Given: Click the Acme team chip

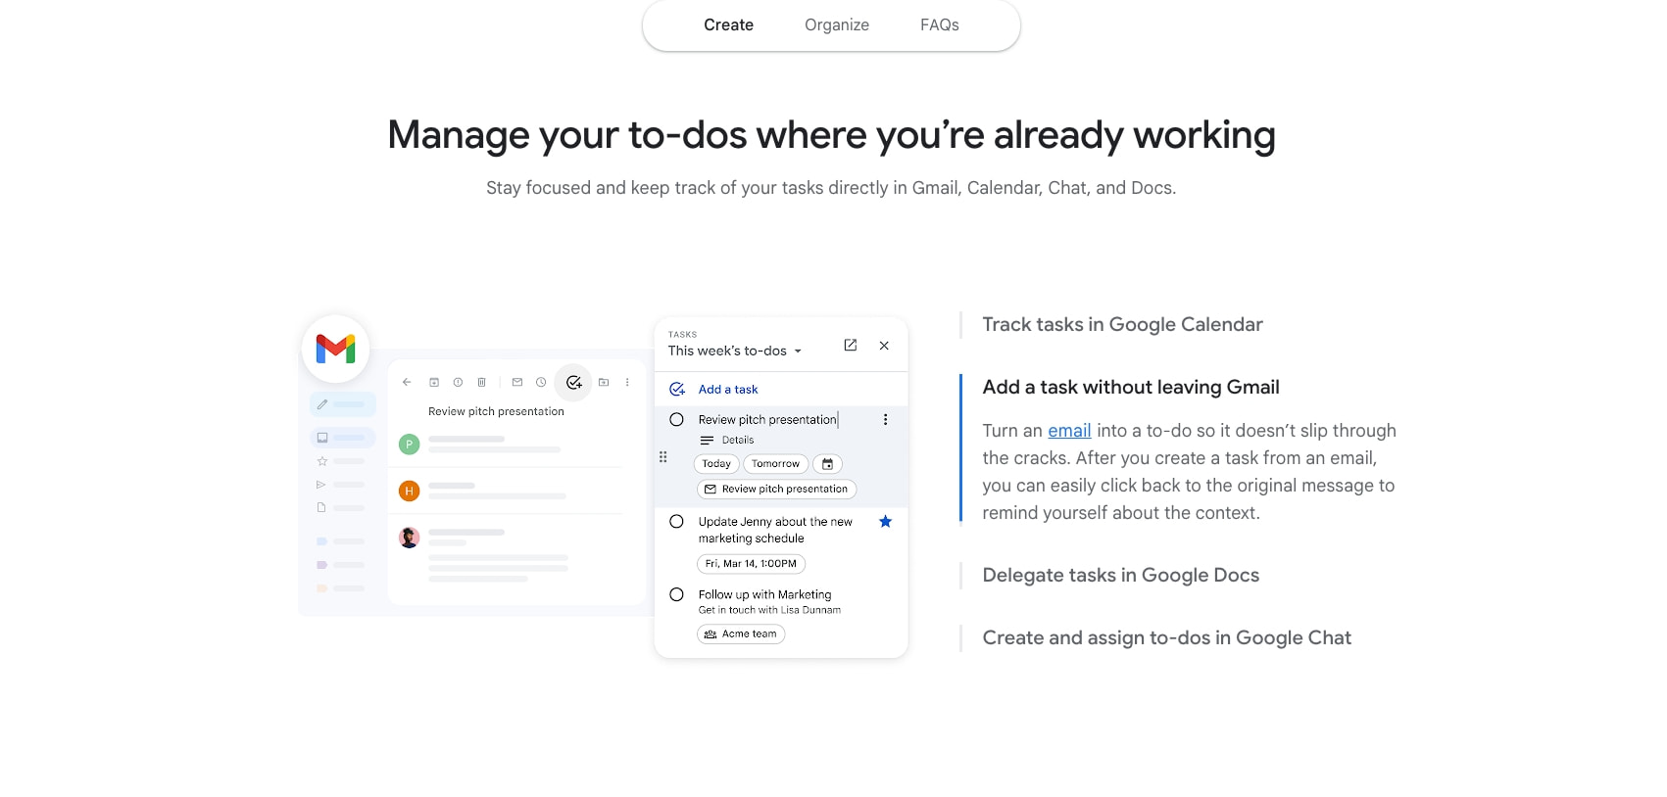Looking at the screenshot, I should (x=741, y=634).
